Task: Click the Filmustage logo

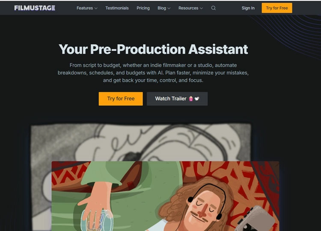Action: tap(35, 8)
